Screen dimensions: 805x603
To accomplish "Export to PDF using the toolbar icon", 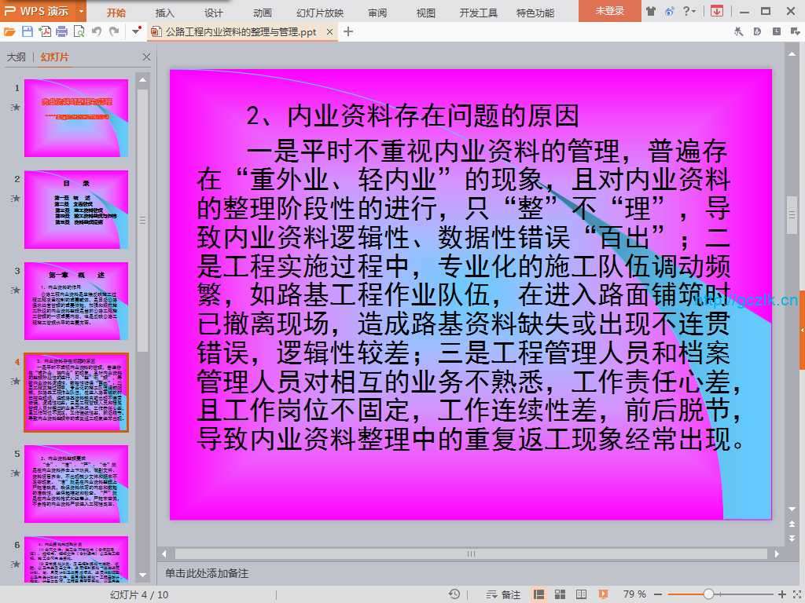I will coord(45,31).
